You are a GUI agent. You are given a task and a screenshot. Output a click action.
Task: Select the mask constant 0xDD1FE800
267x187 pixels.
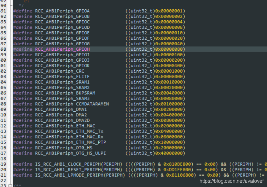(x=177, y=169)
